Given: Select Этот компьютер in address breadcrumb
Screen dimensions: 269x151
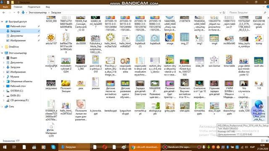Looking at the screenshot, I should pyautogui.click(x=37, y=13).
